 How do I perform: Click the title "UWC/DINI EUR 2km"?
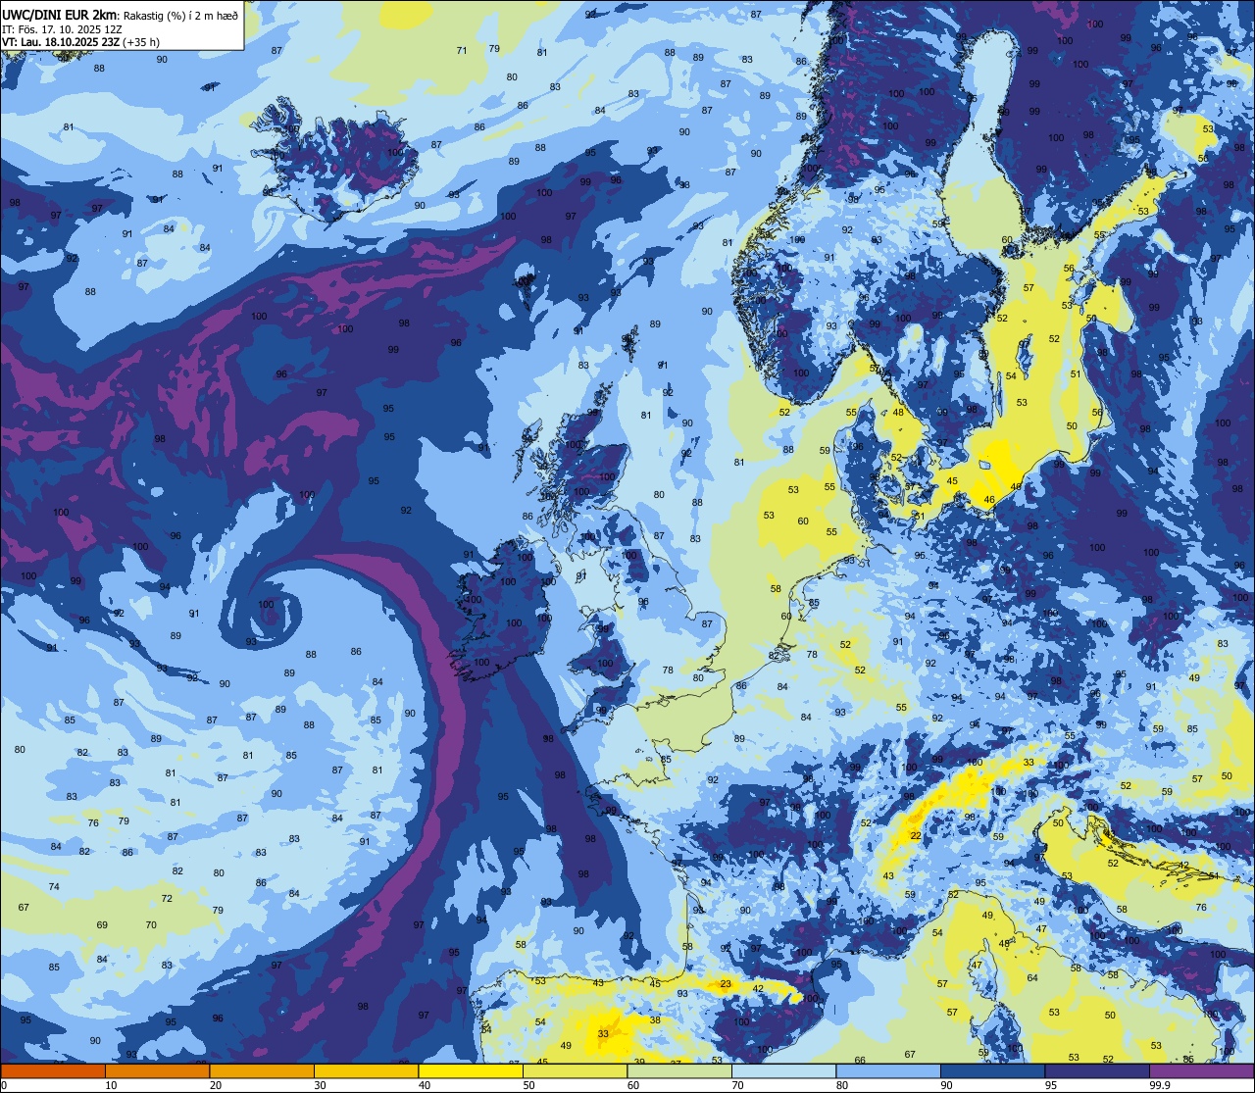pyautogui.click(x=60, y=14)
